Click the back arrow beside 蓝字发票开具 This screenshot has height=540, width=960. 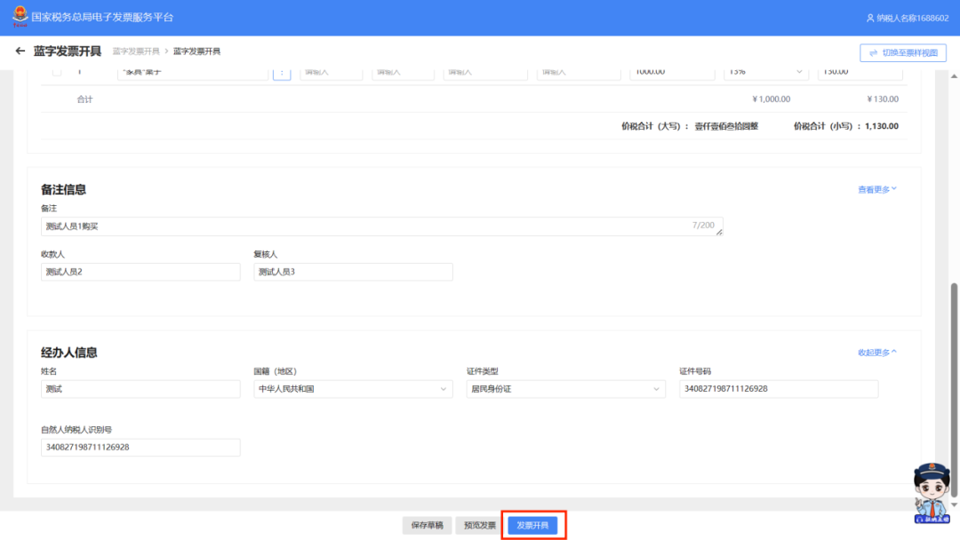coord(20,52)
